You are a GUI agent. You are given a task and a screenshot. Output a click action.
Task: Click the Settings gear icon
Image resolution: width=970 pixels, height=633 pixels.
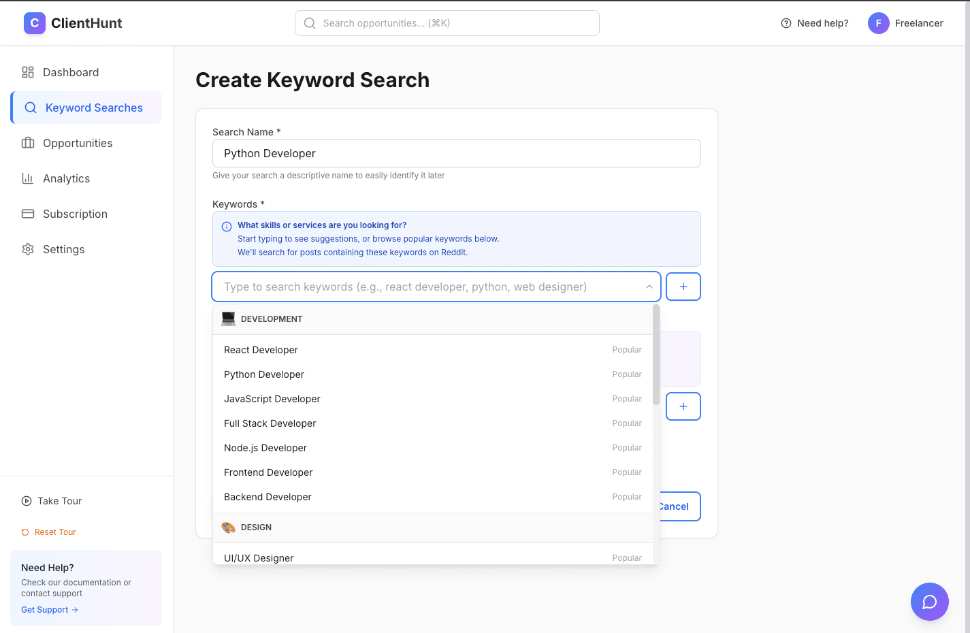coord(27,249)
